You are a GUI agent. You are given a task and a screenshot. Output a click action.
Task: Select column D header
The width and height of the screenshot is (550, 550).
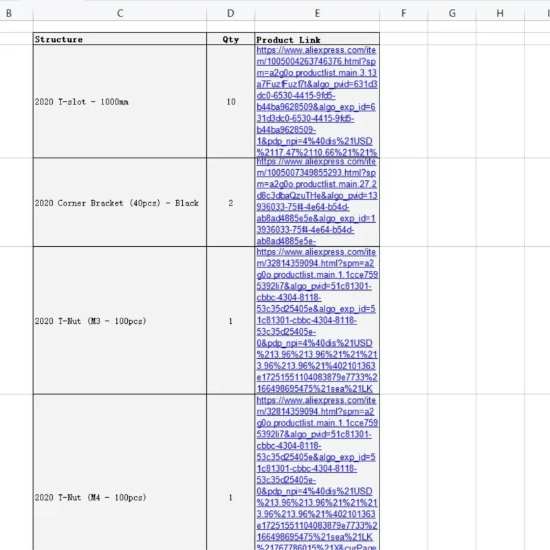point(230,13)
